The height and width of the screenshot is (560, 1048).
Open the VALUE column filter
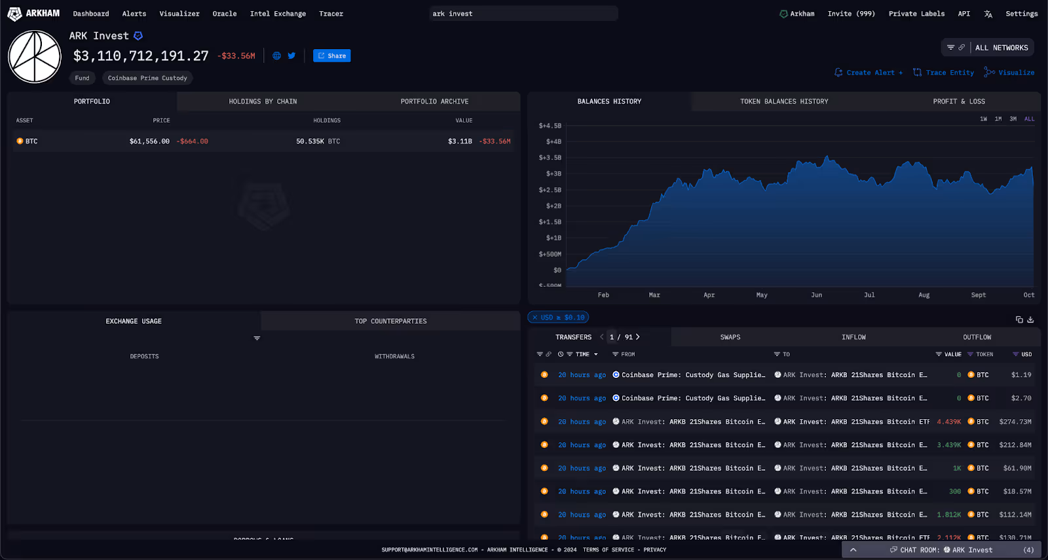(x=939, y=354)
